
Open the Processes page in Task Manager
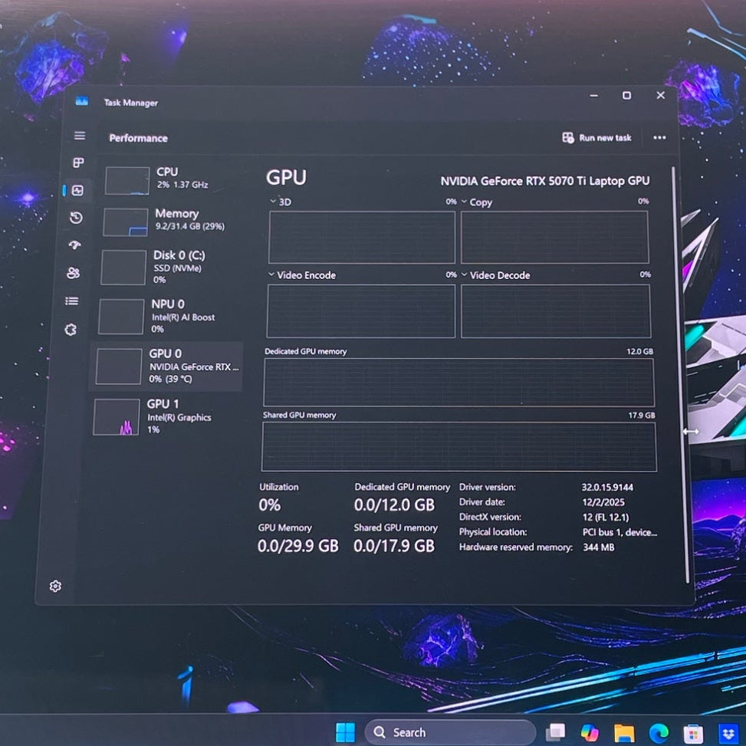79,163
